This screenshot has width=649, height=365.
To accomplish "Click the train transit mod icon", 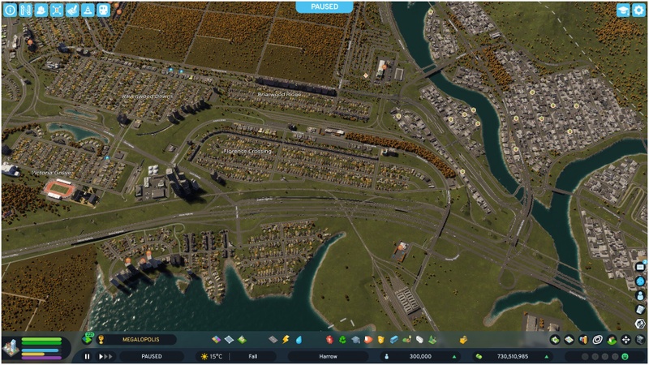I will click(104, 10).
